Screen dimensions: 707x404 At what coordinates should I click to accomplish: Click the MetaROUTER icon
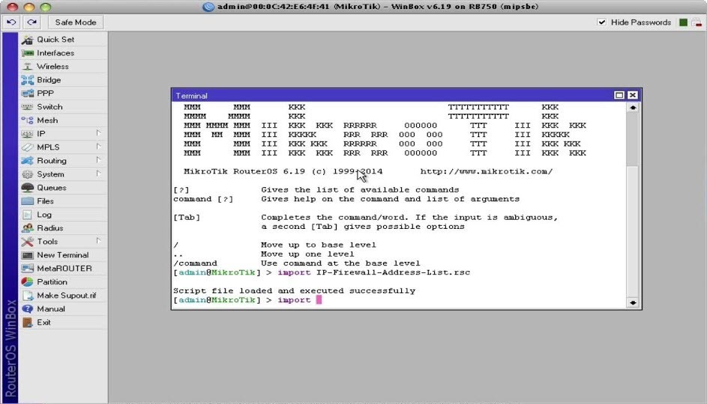pyautogui.click(x=28, y=269)
